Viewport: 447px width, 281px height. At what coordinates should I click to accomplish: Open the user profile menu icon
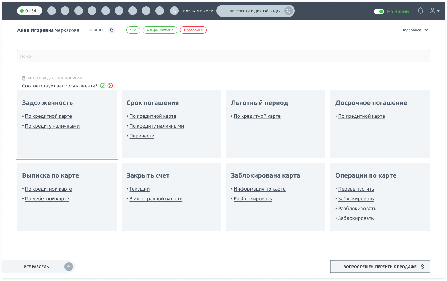[x=434, y=11]
